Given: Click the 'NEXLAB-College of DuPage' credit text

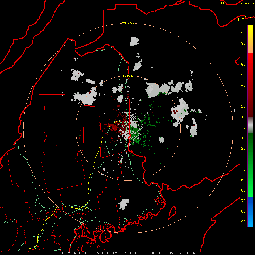Looking at the screenshot, I should pos(227,3).
